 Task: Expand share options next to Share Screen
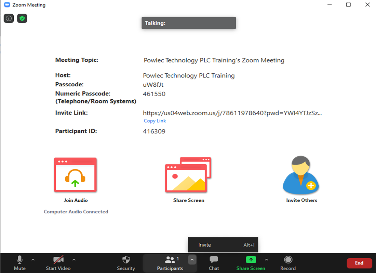(266, 260)
